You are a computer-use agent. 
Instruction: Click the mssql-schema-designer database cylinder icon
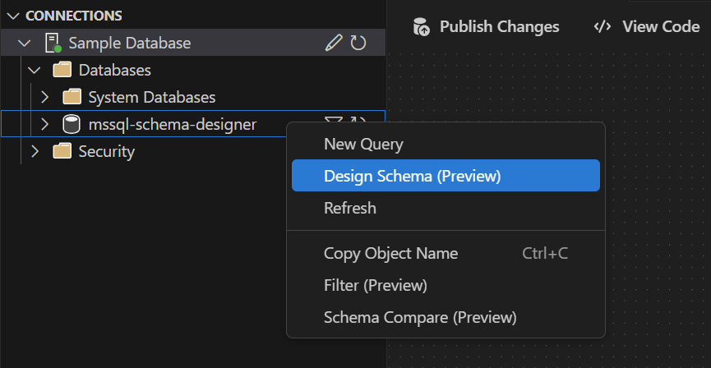coord(72,124)
